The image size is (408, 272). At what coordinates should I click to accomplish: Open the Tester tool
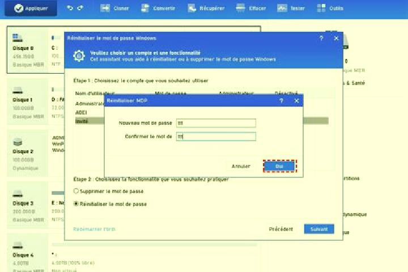pos(291,8)
